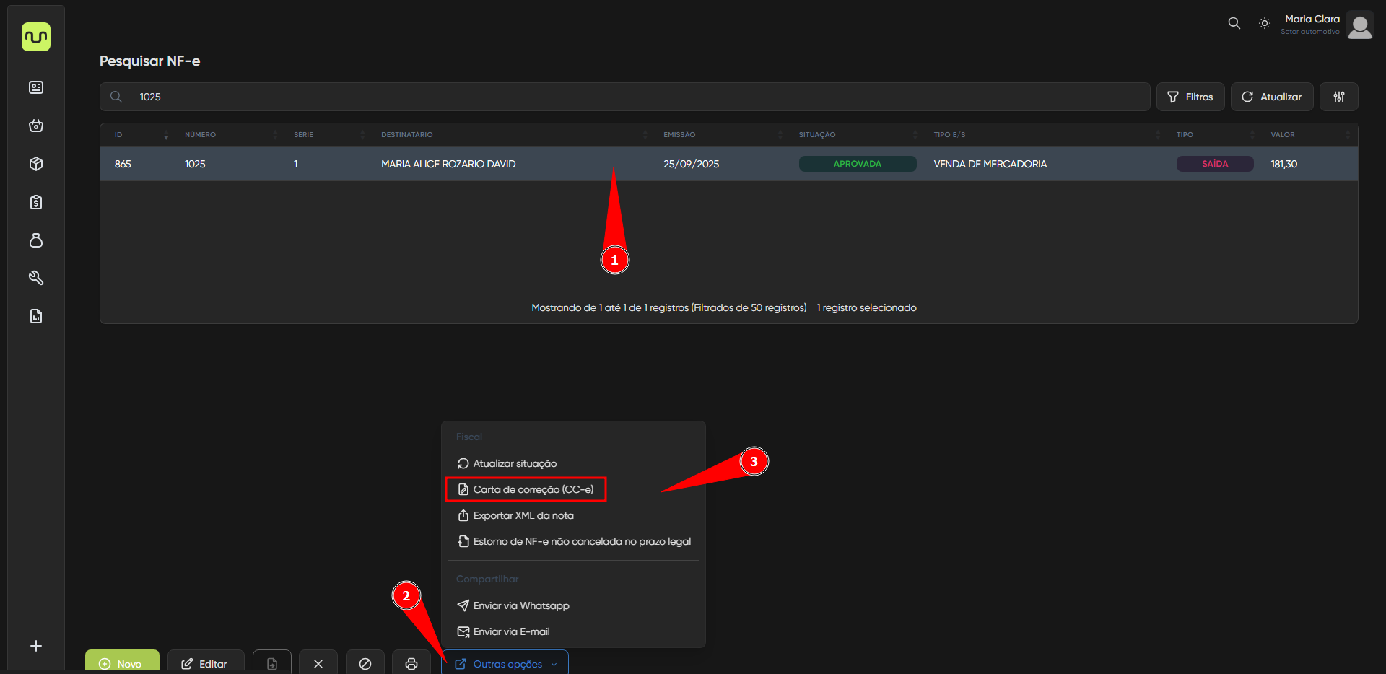Toggle the light/dark theme sun icon
The width and height of the screenshot is (1386, 674).
point(1264,23)
